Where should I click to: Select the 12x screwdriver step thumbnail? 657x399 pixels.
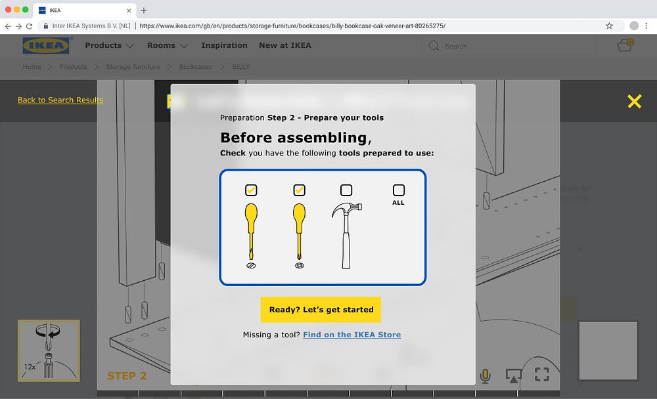(49, 351)
